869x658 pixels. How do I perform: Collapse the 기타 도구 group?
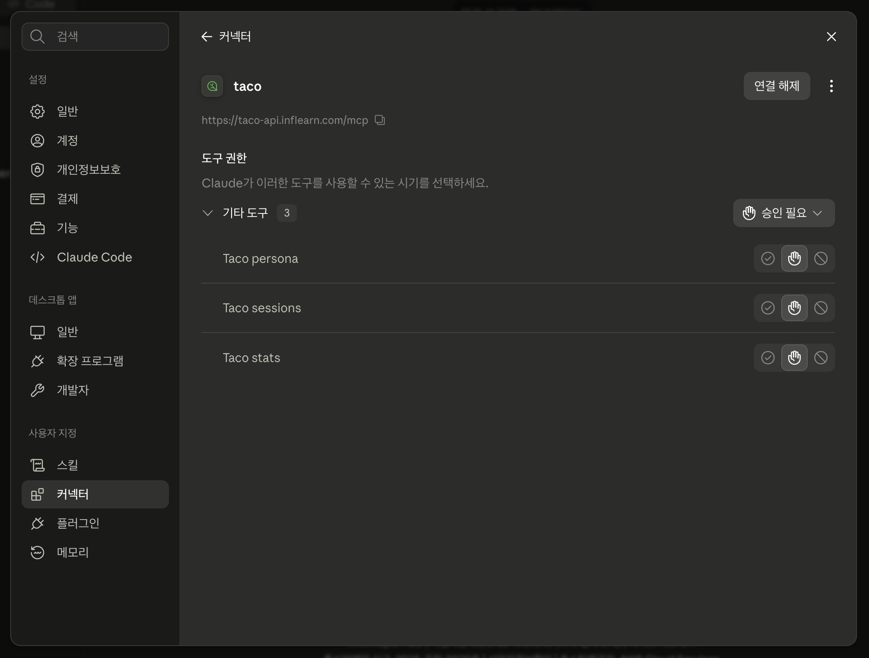click(207, 213)
